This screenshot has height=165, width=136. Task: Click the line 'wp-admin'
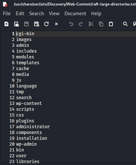click(x=26, y=144)
